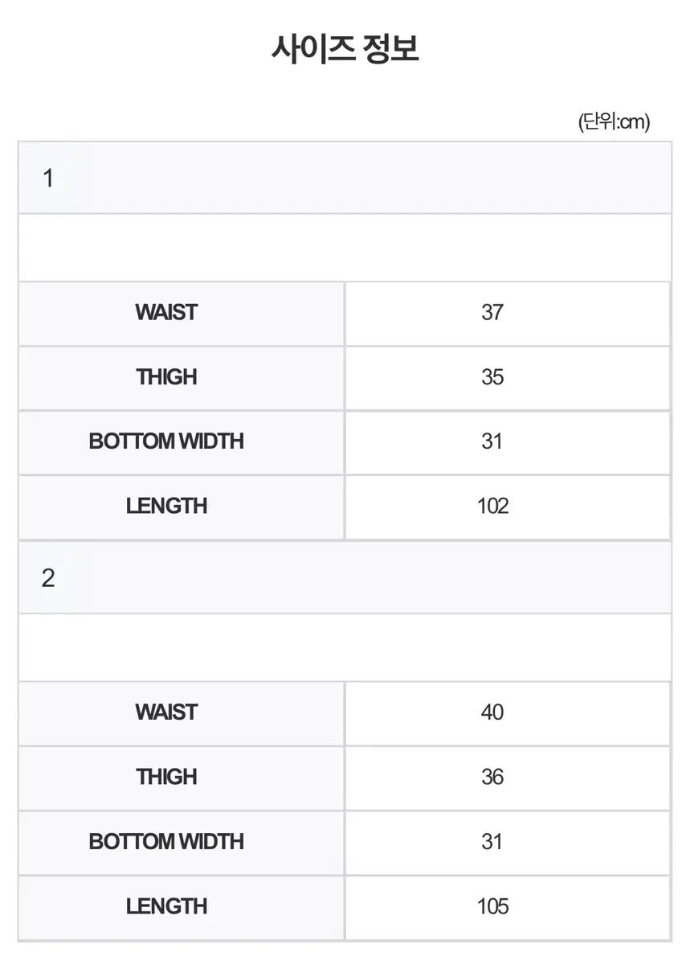This screenshot has width=690, height=965.
Task: Click the THIGH label under size 2
Action: pyautogui.click(x=166, y=777)
